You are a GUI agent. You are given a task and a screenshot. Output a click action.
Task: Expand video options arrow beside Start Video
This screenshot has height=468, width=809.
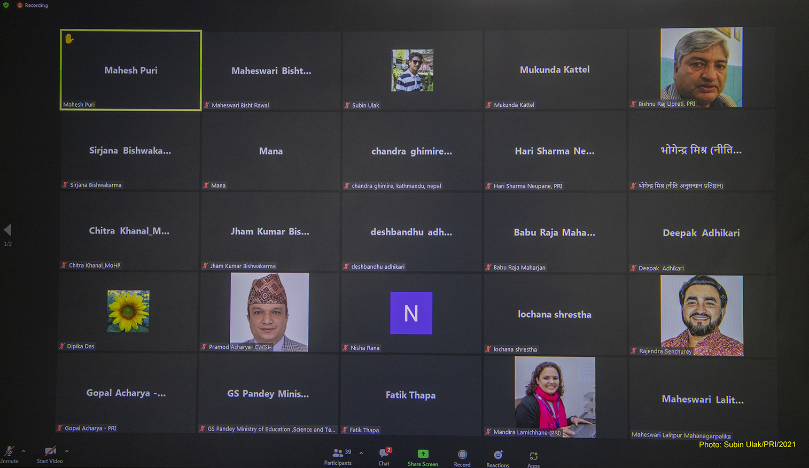coord(67,451)
